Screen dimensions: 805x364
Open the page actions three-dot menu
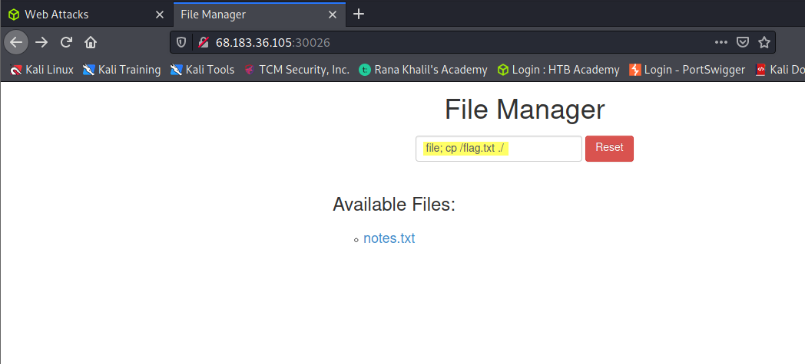tap(721, 42)
